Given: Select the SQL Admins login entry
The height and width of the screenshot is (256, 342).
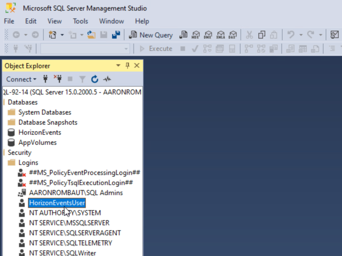Looking at the screenshot, I should click(76, 193).
